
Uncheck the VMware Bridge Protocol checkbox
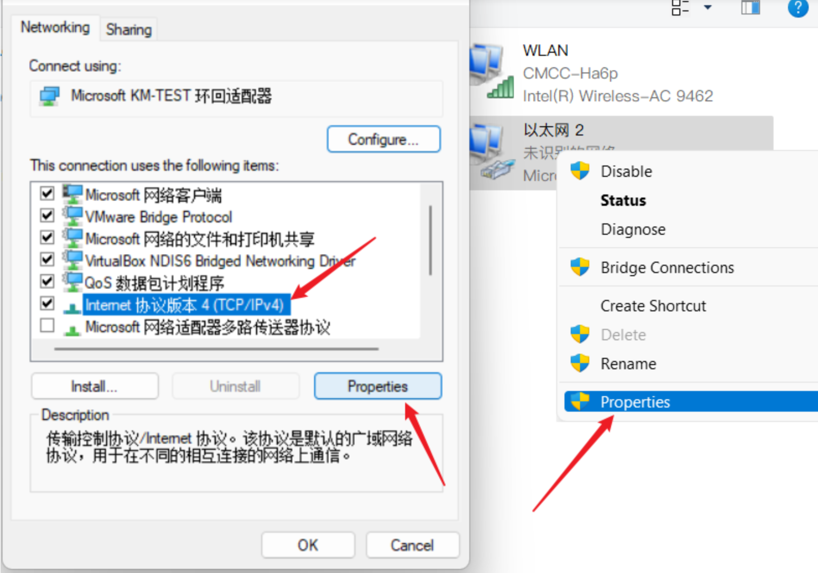click(x=47, y=215)
